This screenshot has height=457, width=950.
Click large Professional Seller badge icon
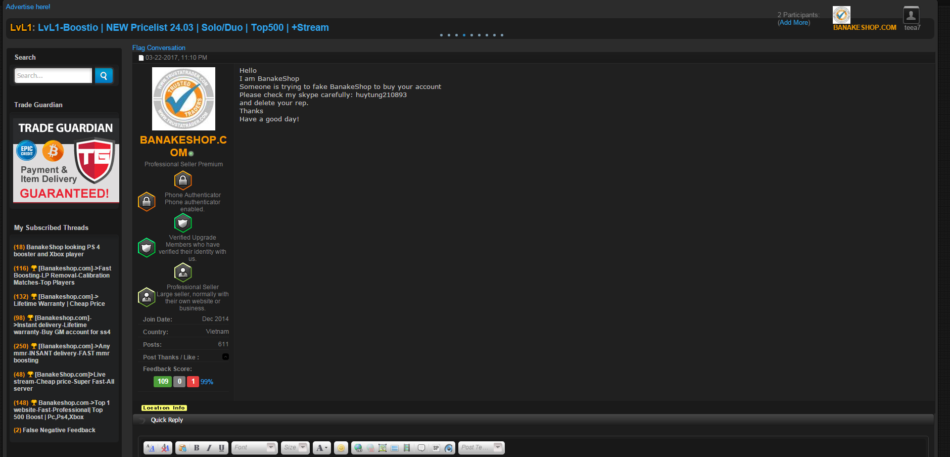(183, 272)
